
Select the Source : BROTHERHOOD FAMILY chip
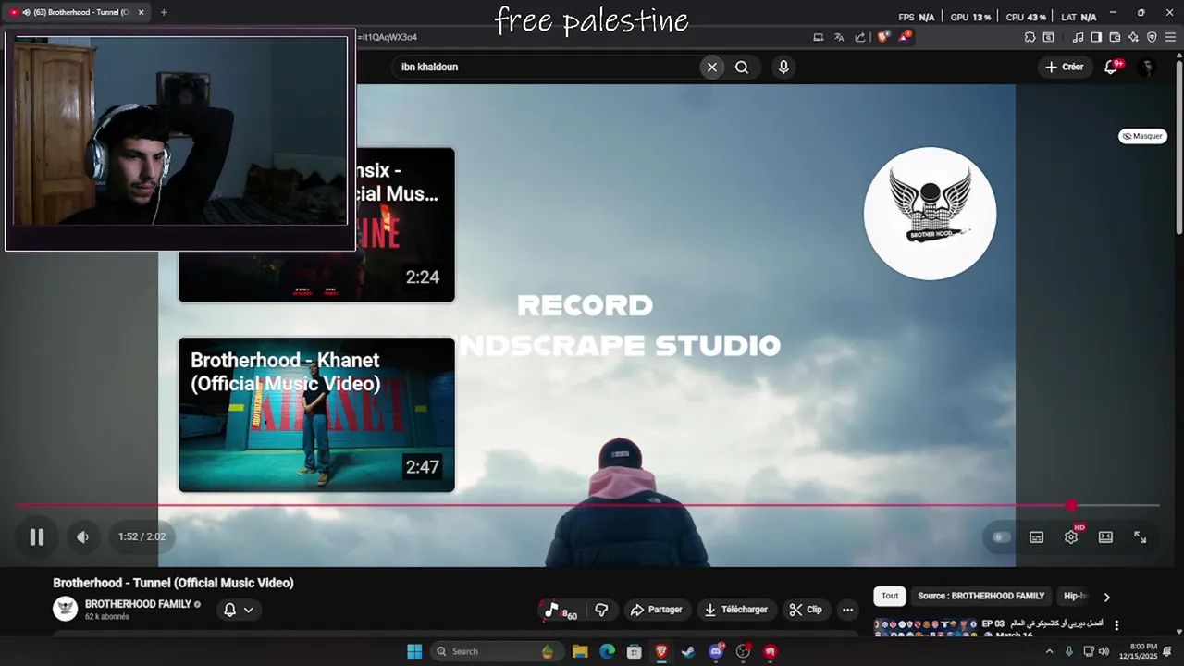click(980, 597)
